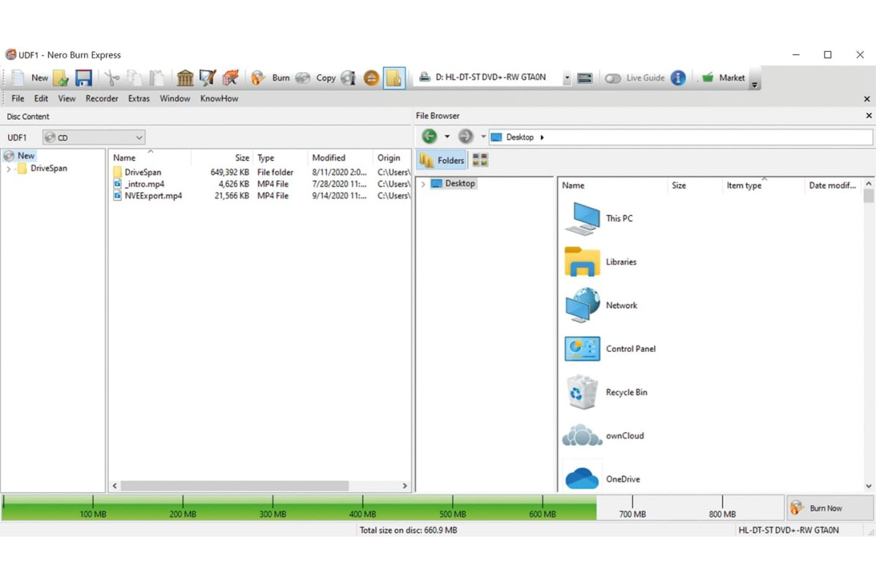Open the File menu
The width and height of the screenshot is (876, 584).
pyautogui.click(x=18, y=99)
